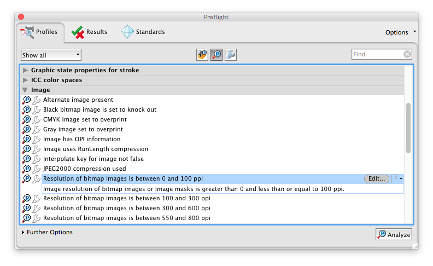433x266 pixels.
Task: Click magnifier icon beside CMYK image set to overprint
Action: tap(26, 119)
